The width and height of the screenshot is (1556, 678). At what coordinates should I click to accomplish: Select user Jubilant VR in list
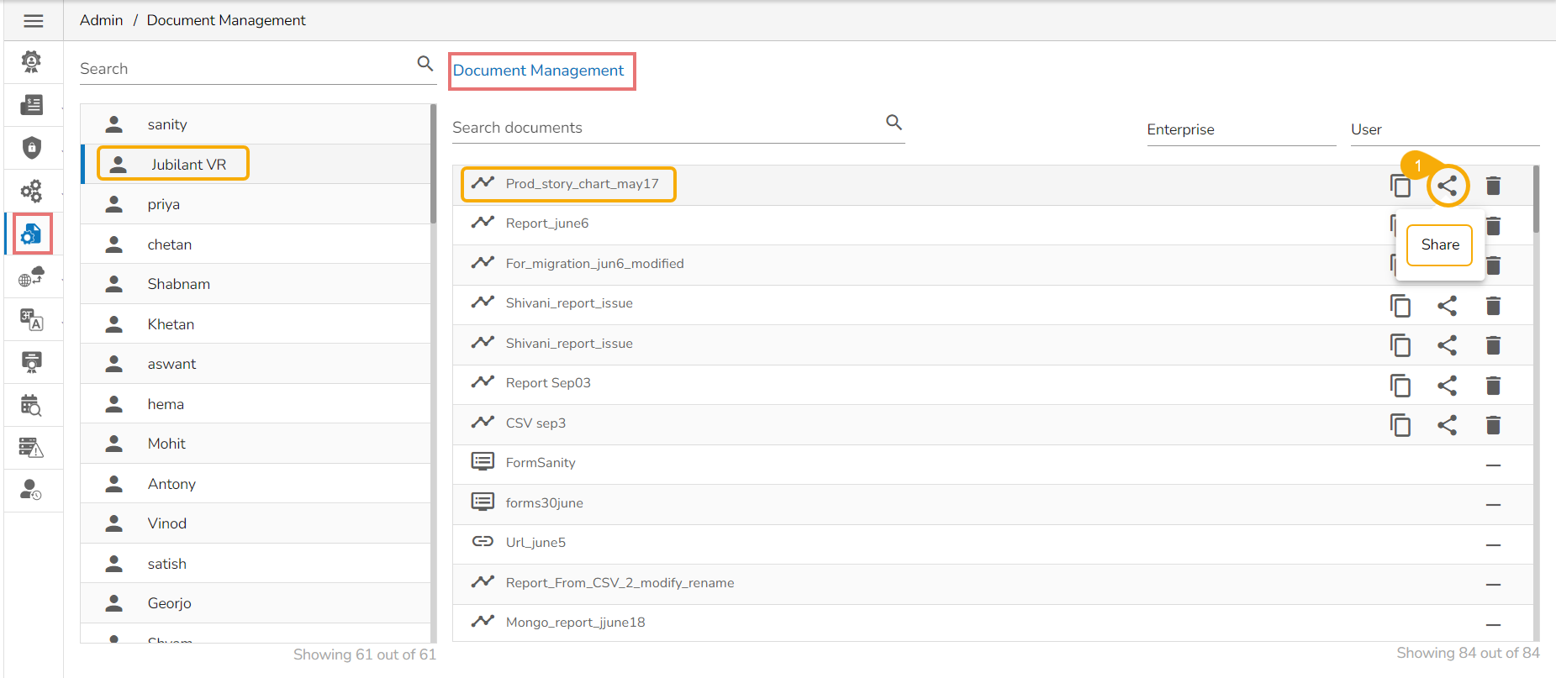tap(188, 165)
